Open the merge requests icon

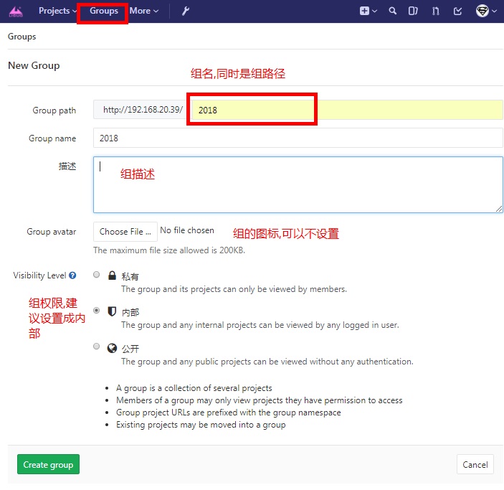click(435, 11)
